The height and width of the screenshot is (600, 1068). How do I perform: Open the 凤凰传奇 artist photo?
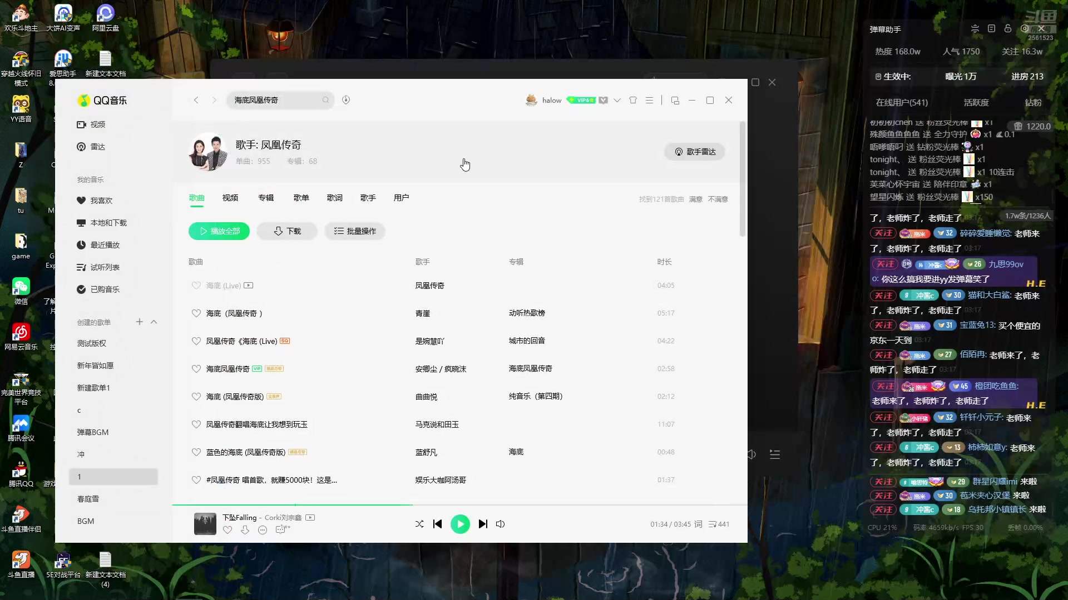tap(209, 152)
